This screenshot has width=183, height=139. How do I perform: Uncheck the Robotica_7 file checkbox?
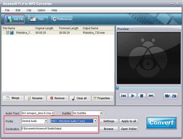[x=8, y=33]
